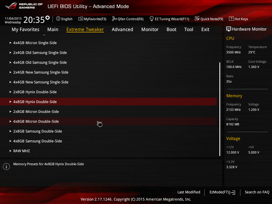The image size is (272, 204).
Task: Expand 4x8GB Samsung Double-Side preset
Action: click(x=108, y=141)
